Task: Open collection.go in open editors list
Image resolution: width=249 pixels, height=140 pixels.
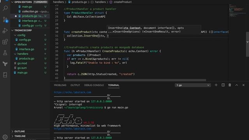Action: (30, 11)
